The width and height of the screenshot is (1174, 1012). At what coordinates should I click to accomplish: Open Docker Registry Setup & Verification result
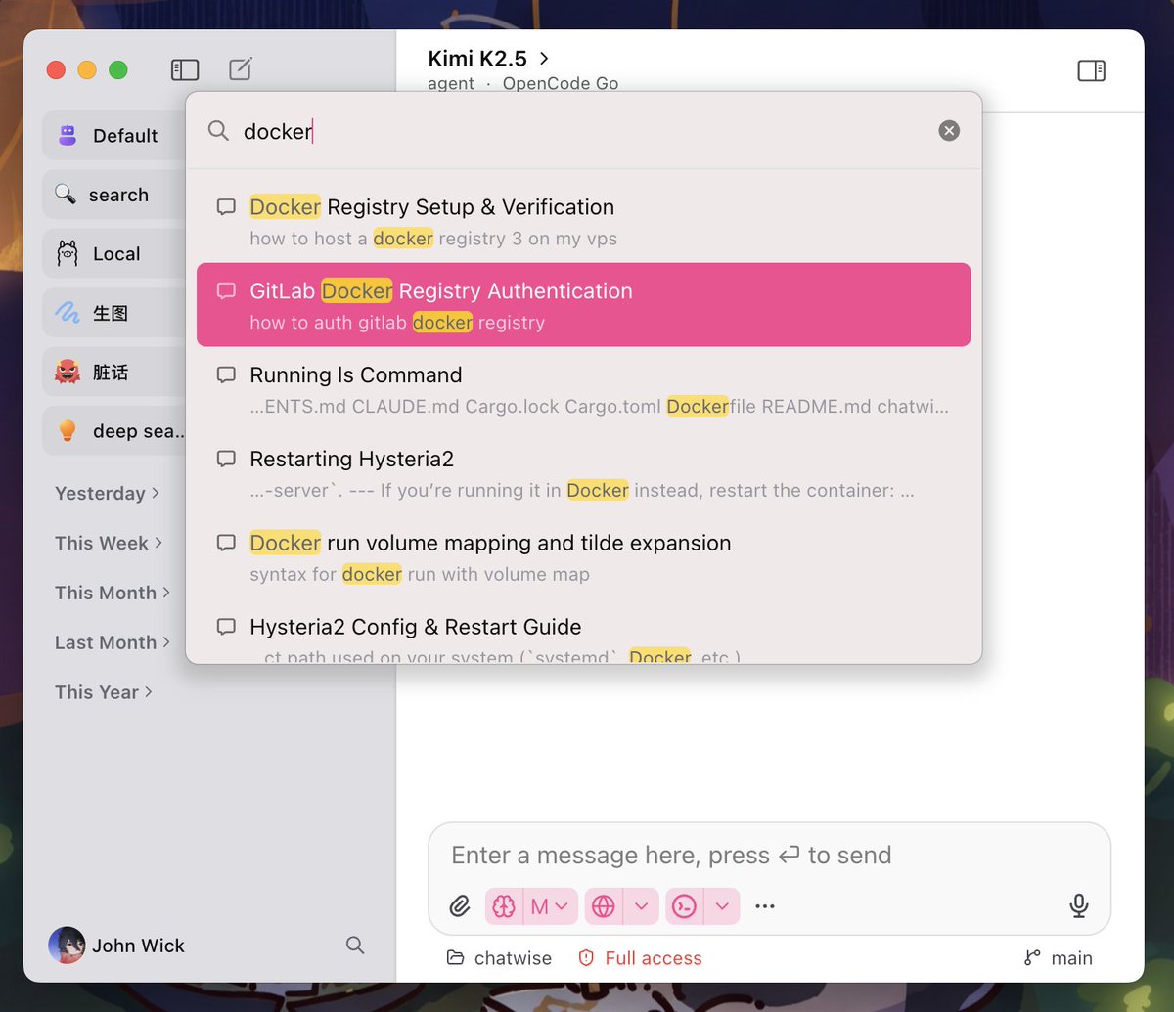(x=583, y=221)
